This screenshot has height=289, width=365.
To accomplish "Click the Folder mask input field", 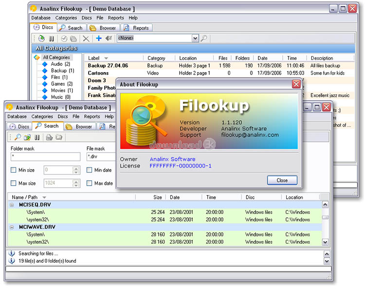I will [x=45, y=157].
